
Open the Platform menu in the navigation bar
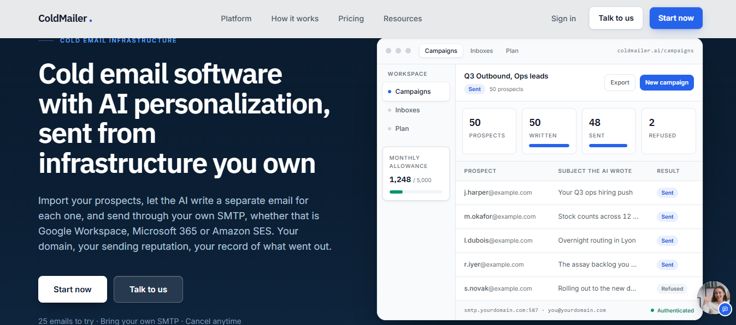(236, 19)
